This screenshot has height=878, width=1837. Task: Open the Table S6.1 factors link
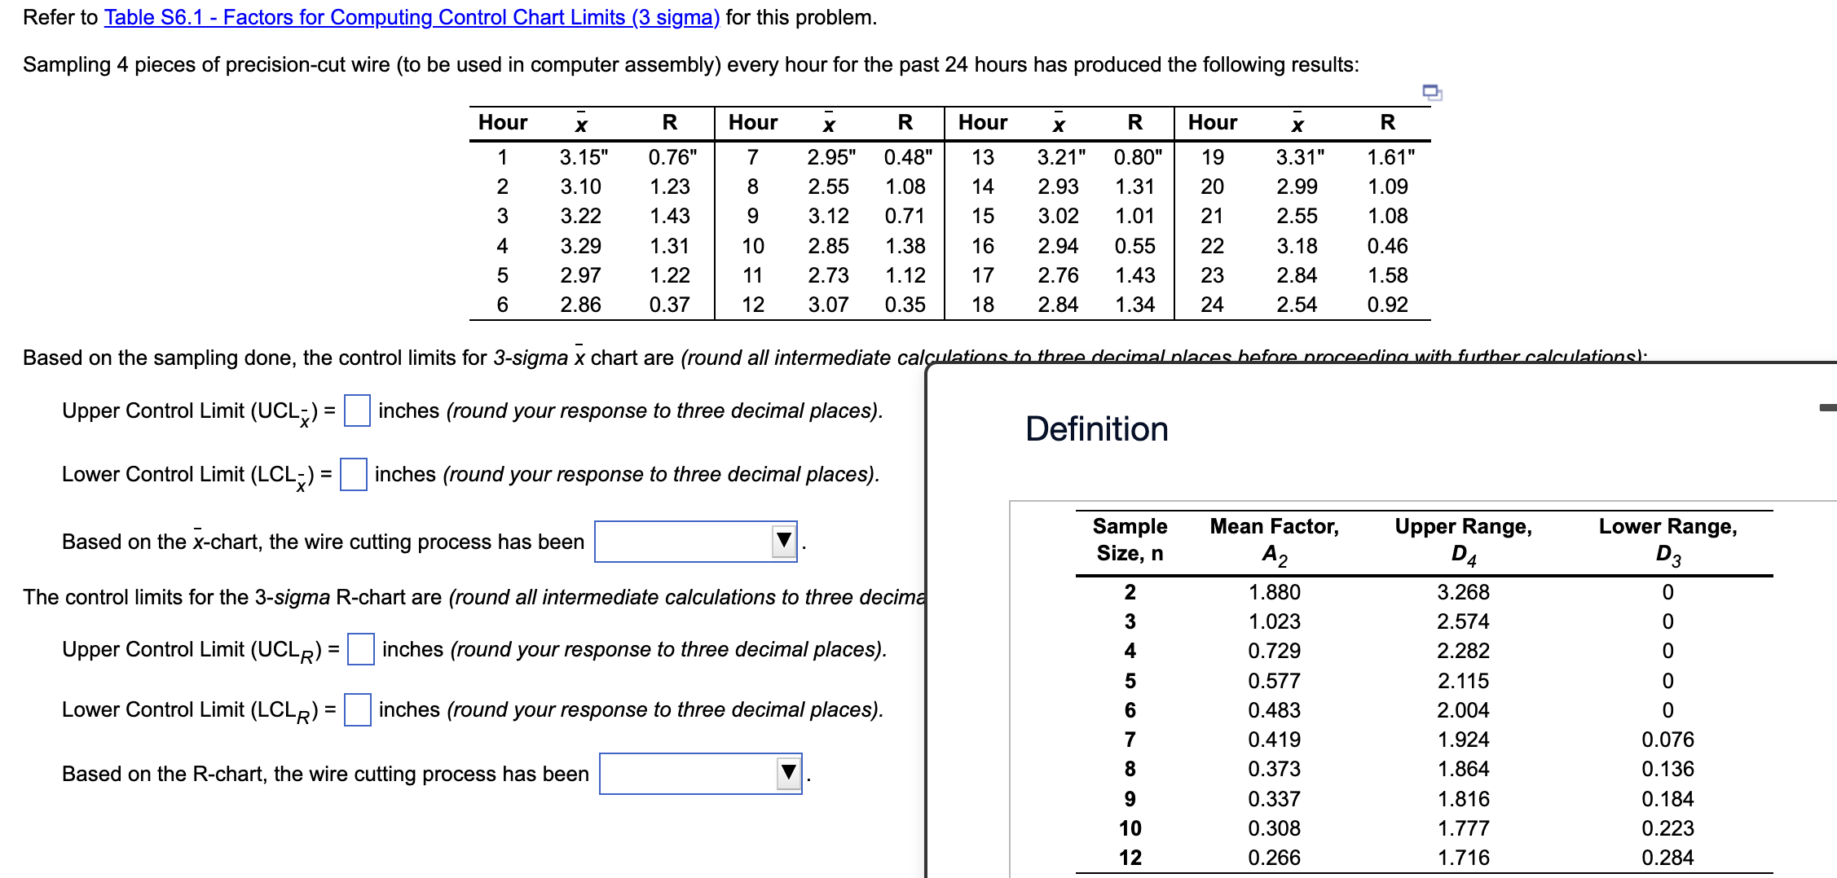[x=410, y=17]
